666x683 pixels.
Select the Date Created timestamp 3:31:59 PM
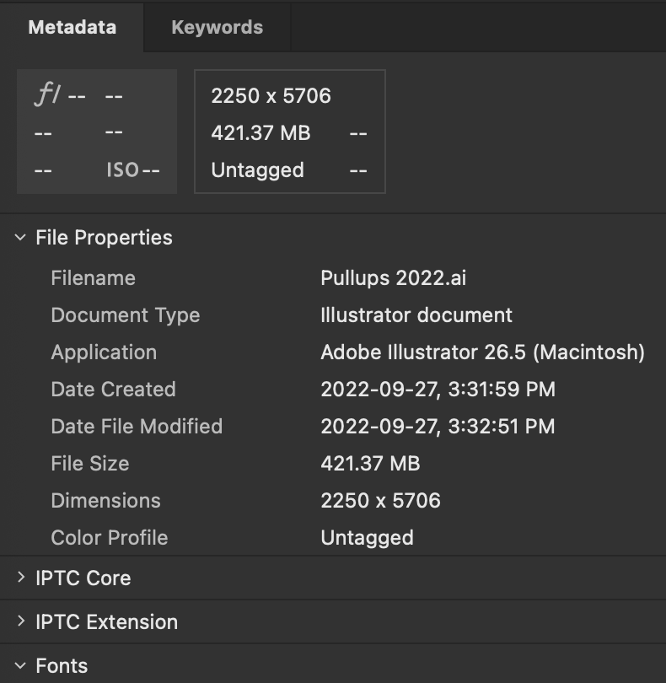pos(438,390)
